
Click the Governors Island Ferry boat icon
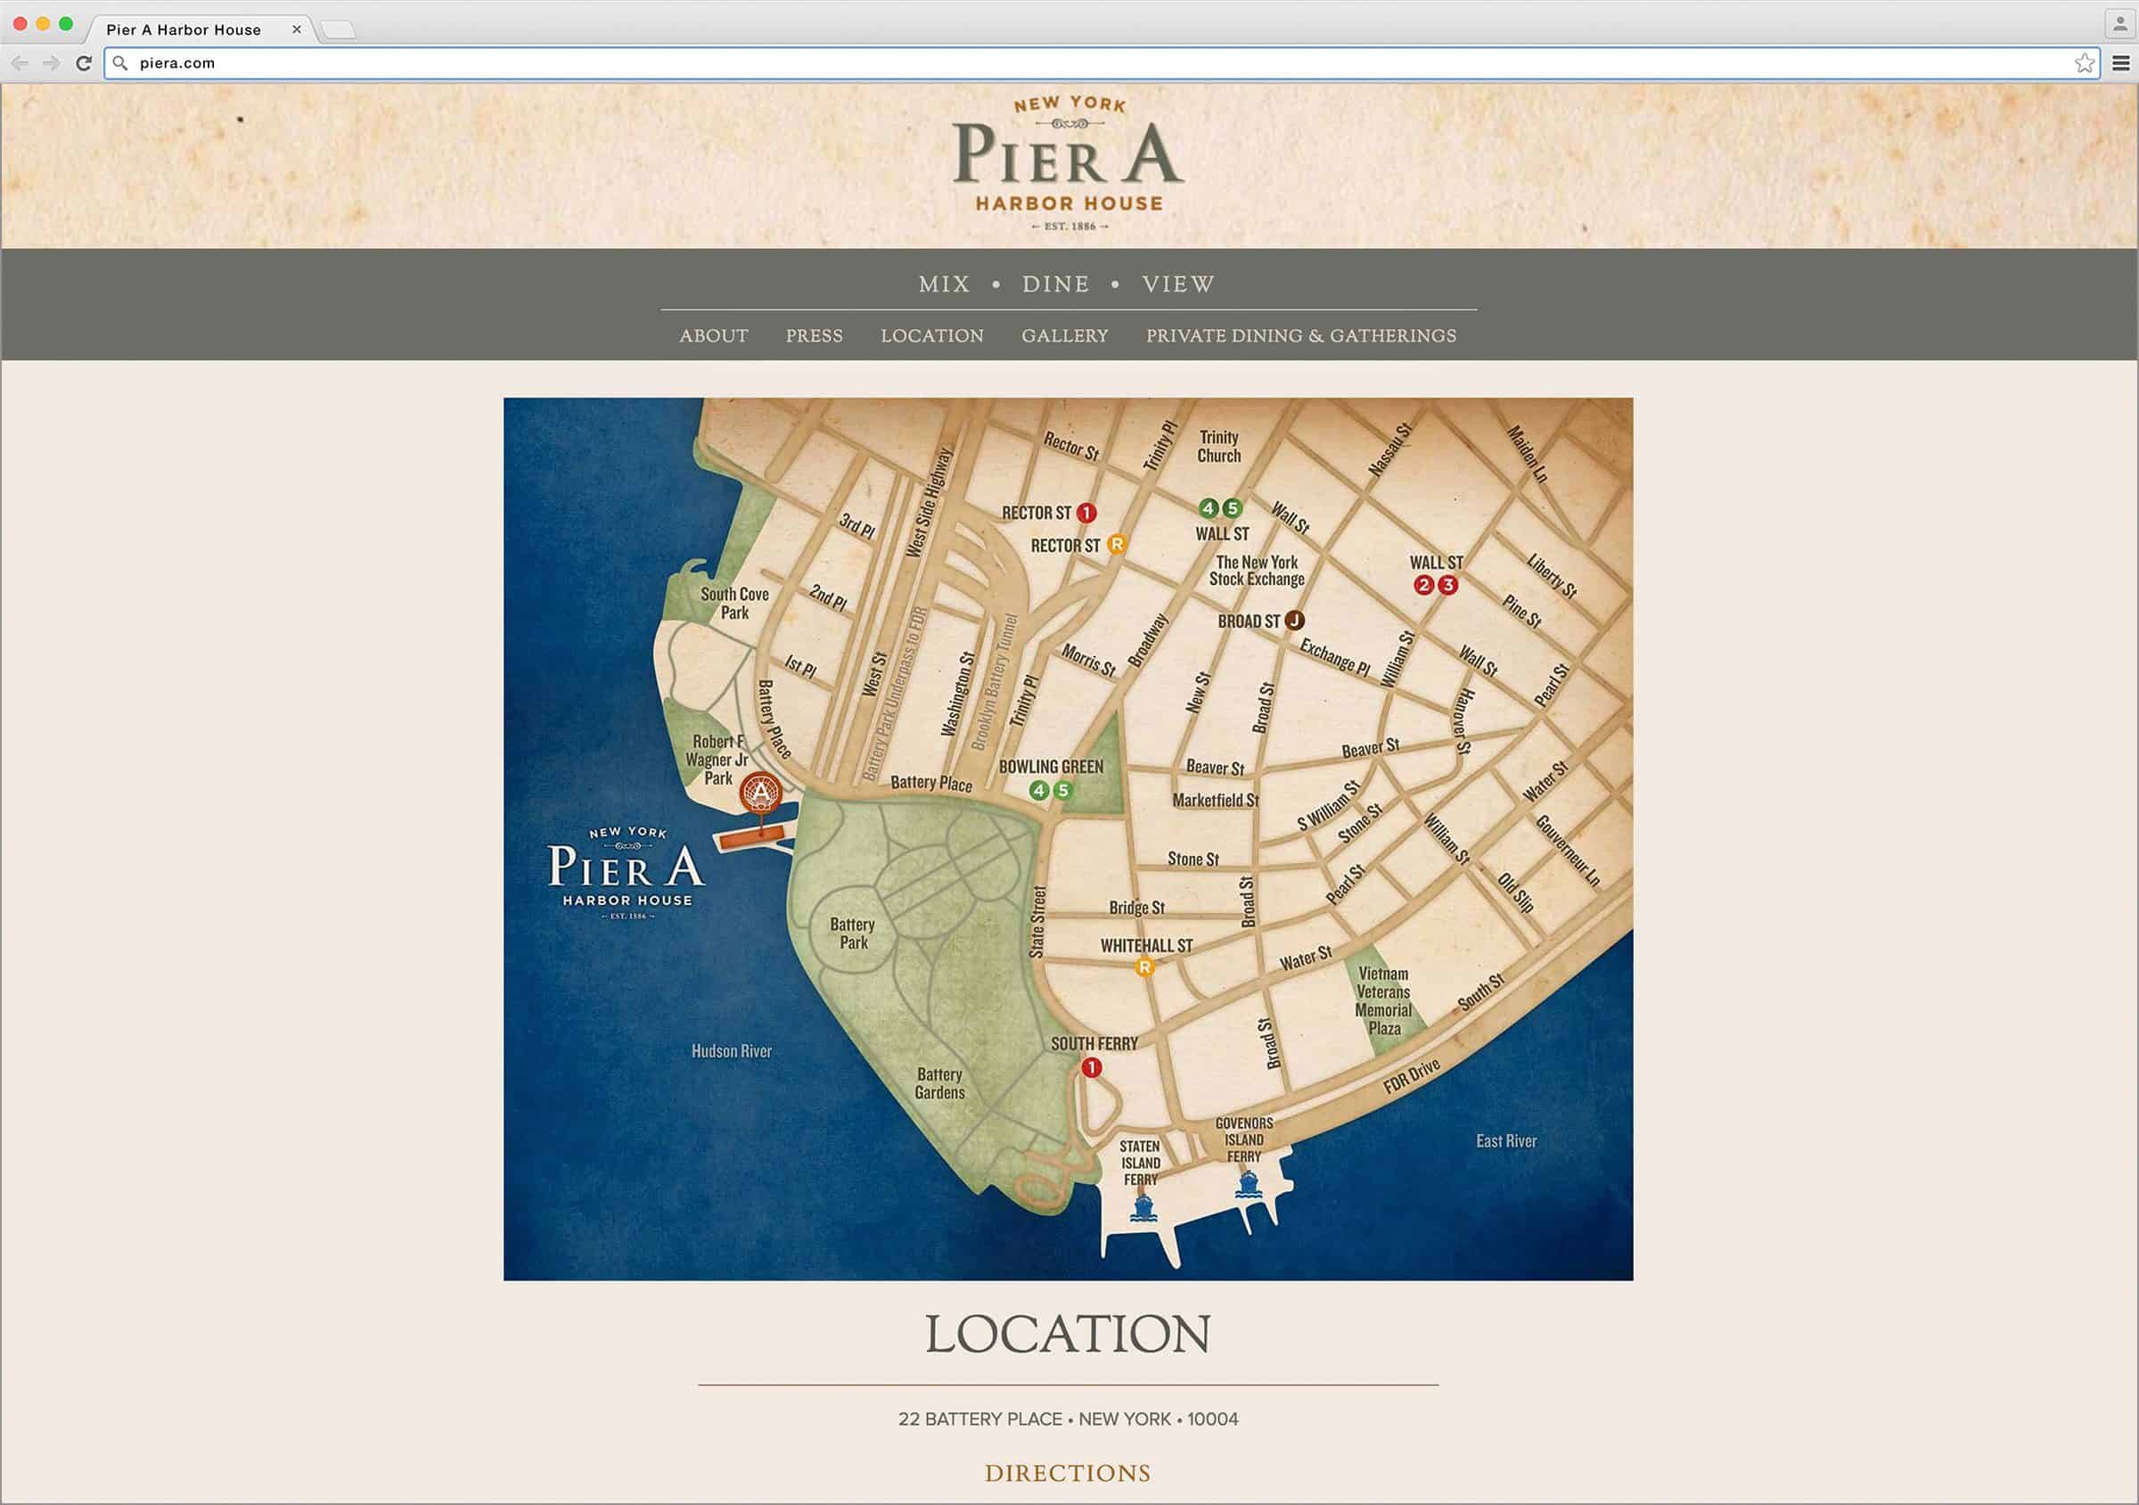(x=1249, y=1185)
